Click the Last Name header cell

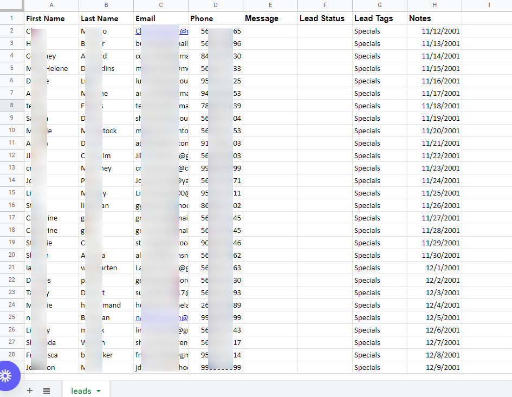point(106,18)
